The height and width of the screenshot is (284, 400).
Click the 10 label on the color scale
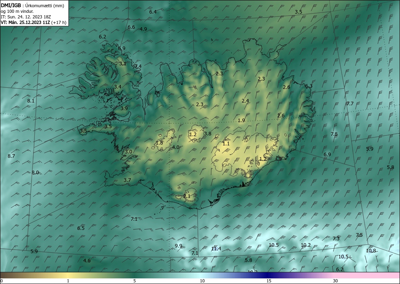click(202, 281)
